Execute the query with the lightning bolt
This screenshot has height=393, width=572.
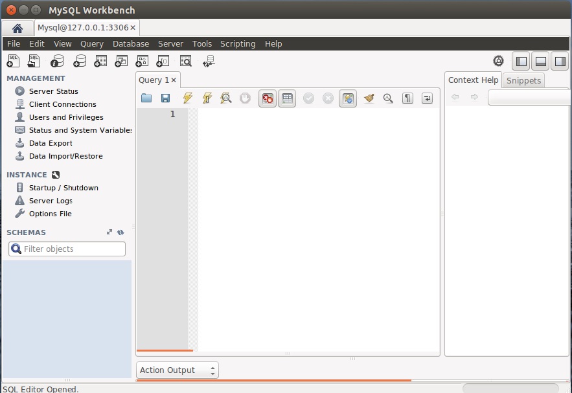187,98
